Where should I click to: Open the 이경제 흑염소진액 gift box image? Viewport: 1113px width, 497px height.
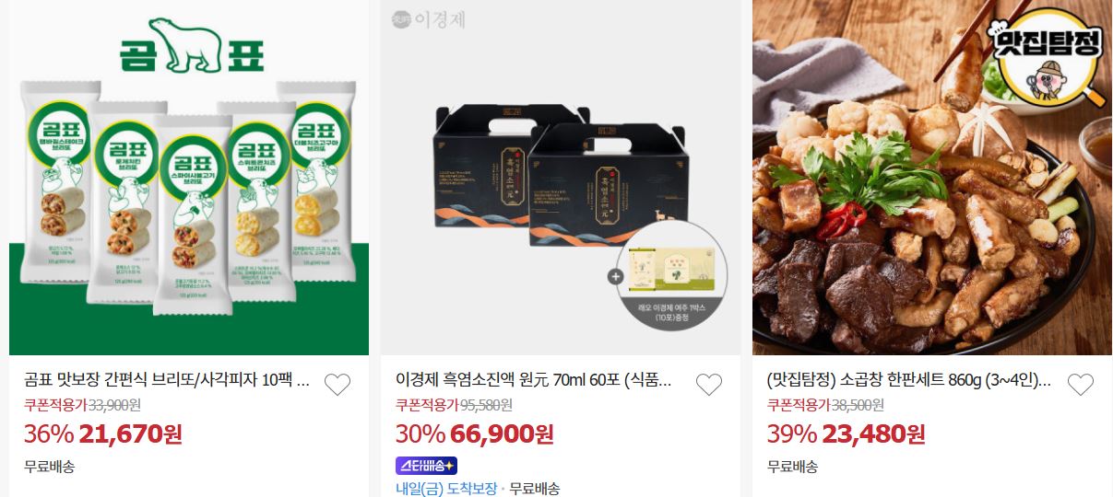tap(561, 178)
